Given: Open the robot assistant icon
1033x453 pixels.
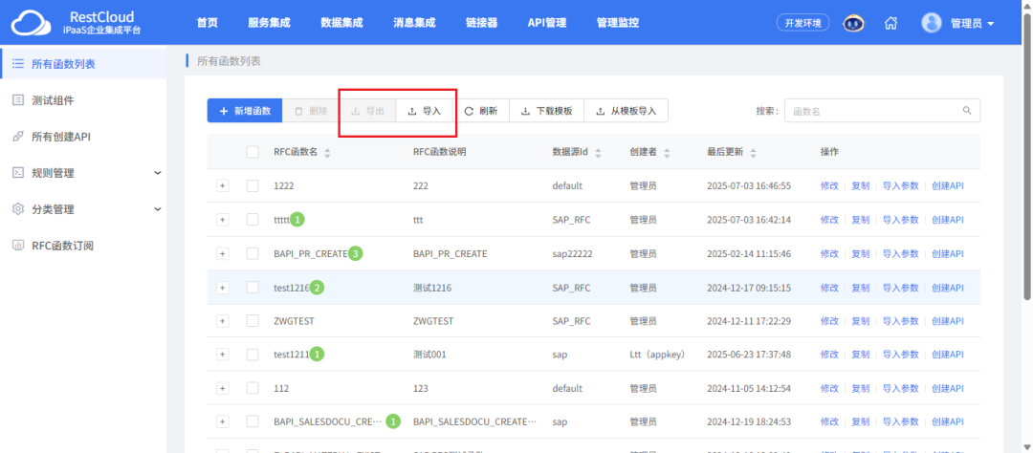Looking at the screenshot, I should pos(854,23).
